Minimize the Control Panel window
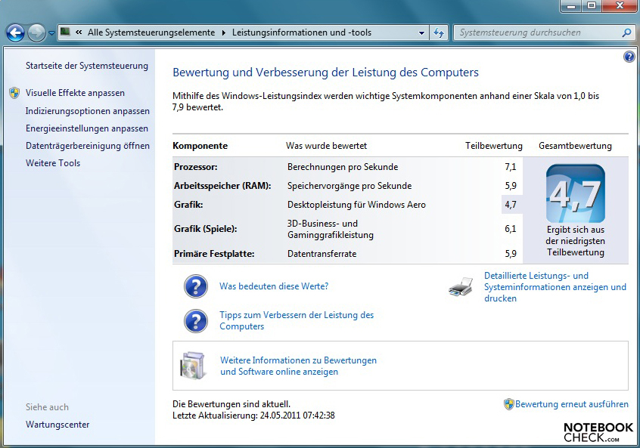Viewport: 640px width, 448px height. point(571,6)
